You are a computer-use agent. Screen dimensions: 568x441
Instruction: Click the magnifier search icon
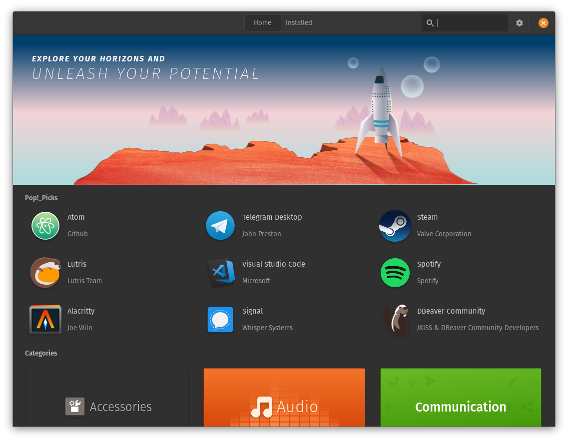pyautogui.click(x=430, y=23)
